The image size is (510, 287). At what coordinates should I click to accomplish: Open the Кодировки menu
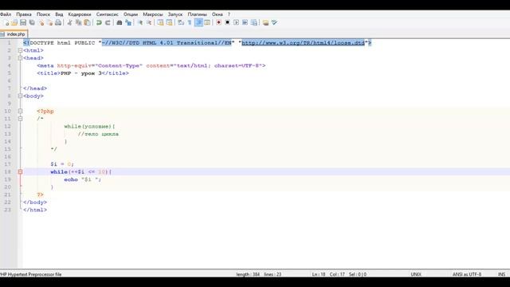[x=80, y=14]
